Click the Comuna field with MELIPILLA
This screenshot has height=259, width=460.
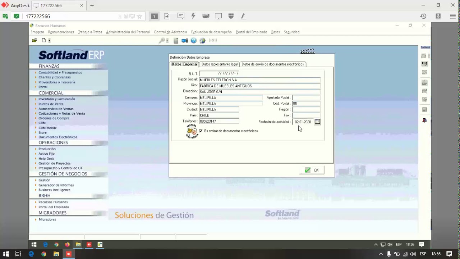(x=231, y=97)
